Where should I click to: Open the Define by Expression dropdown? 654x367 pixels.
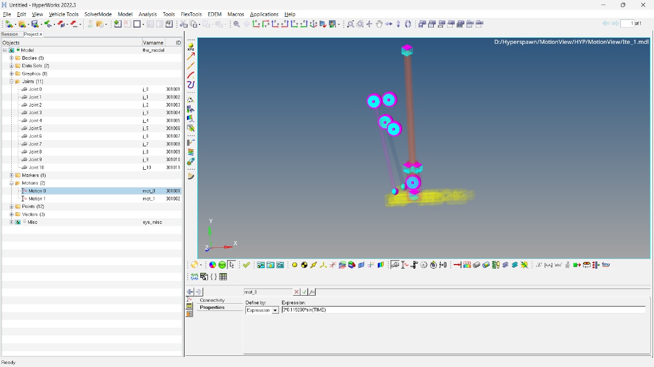point(275,310)
